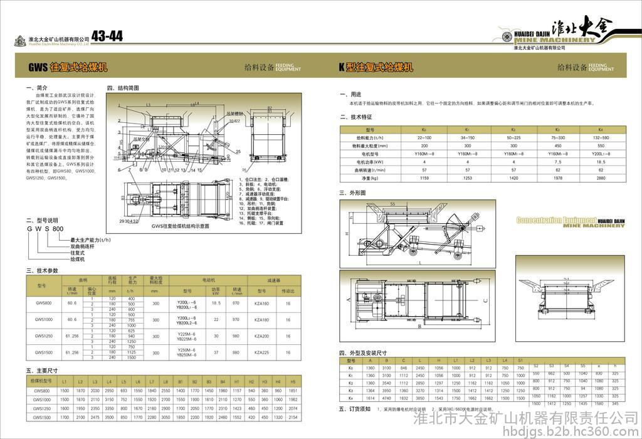Click the triangular company emblem beside the 43-44 page number
The image size is (642, 439).
tap(19, 41)
